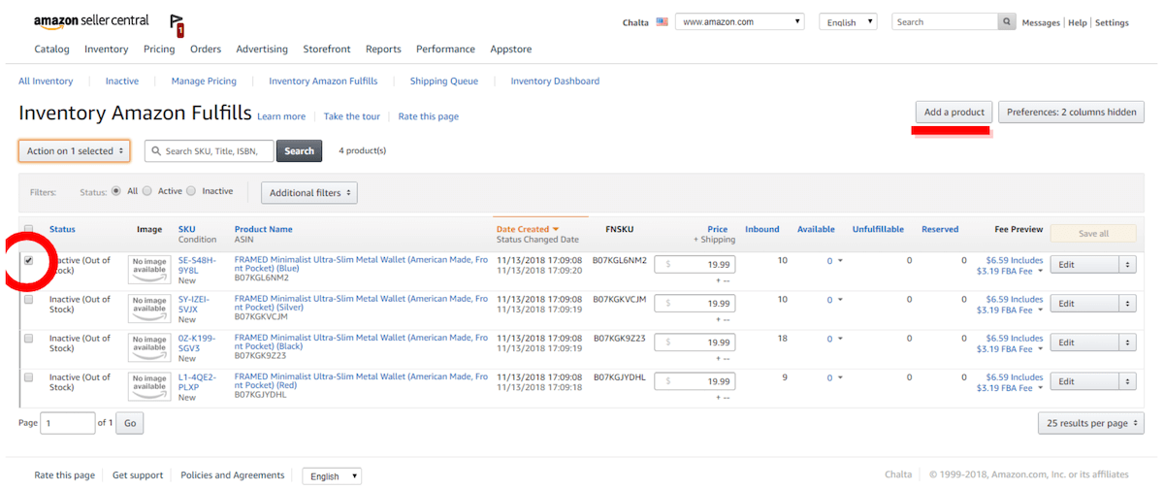Check the Black wallet row checkbox
1164x490 pixels.
(x=28, y=339)
